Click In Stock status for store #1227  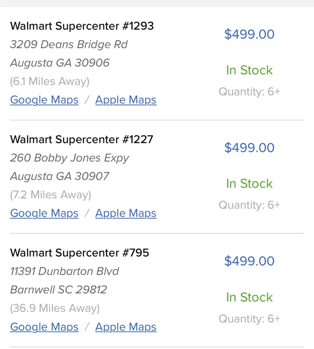(x=249, y=184)
